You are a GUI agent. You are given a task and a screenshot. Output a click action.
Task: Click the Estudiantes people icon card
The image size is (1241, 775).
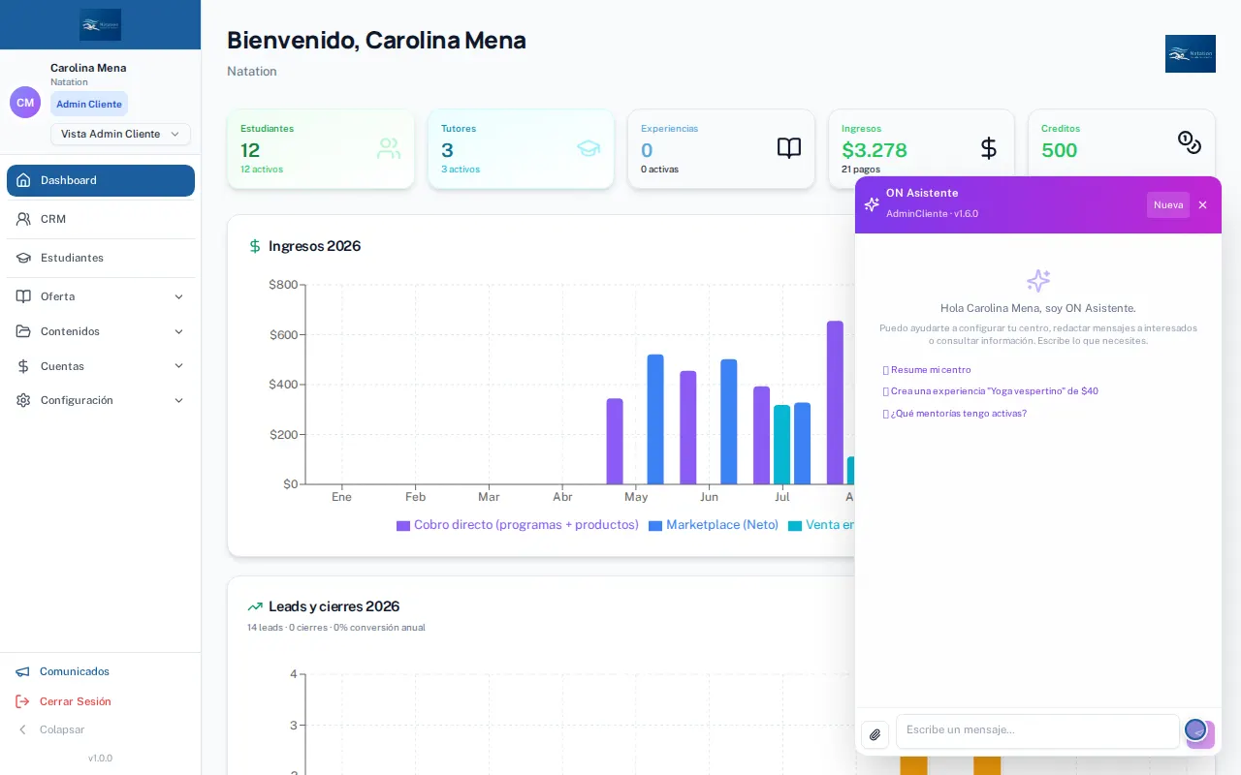pyautogui.click(x=389, y=148)
